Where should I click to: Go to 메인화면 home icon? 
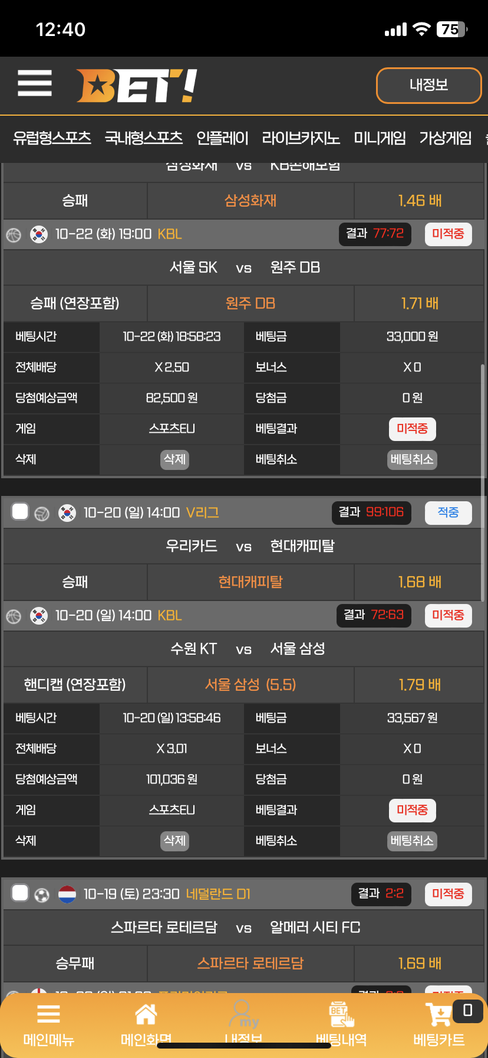[x=146, y=1026]
